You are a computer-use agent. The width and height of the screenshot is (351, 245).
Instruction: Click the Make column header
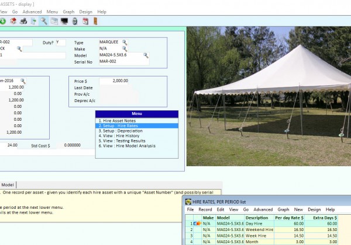pyautogui.click(x=208, y=218)
